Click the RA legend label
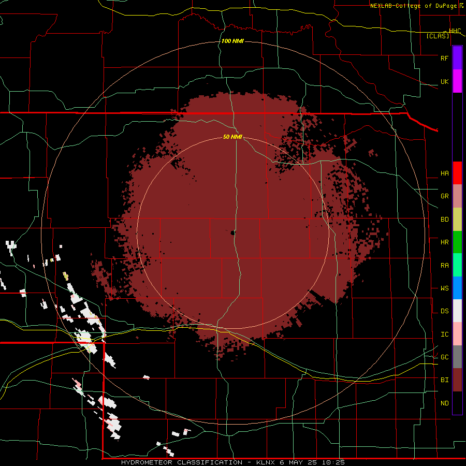Viewport: 466px width, 466px height. pos(444,266)
